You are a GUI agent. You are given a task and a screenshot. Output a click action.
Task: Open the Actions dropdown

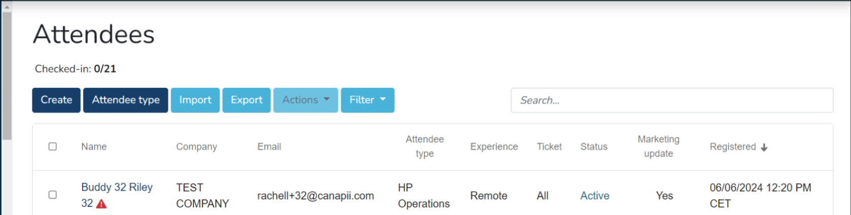click(x=306, y=100)
